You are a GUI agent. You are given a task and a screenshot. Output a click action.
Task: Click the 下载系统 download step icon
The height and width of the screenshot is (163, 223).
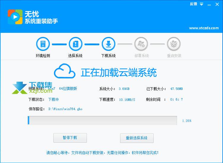(x=109, y=44)
